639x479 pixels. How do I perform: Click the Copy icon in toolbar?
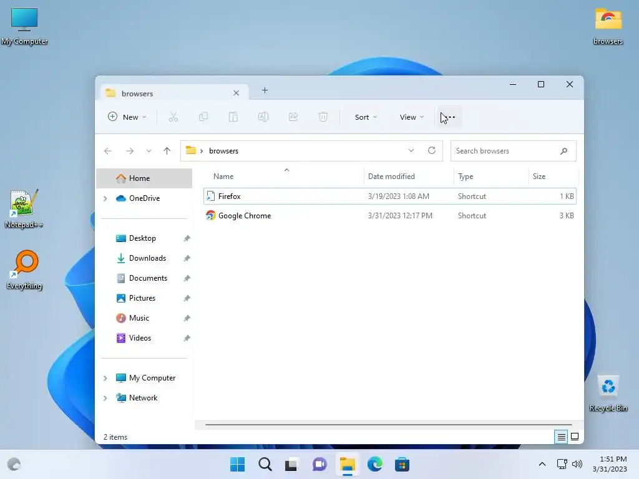point(203,117)
